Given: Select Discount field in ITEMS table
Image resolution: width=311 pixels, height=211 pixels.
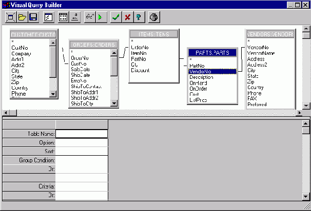Looking at the screenshot, I should click(141, 70).
